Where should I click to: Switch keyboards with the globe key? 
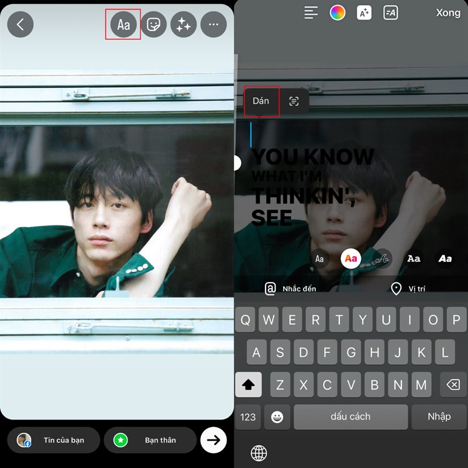click(260, 453)
